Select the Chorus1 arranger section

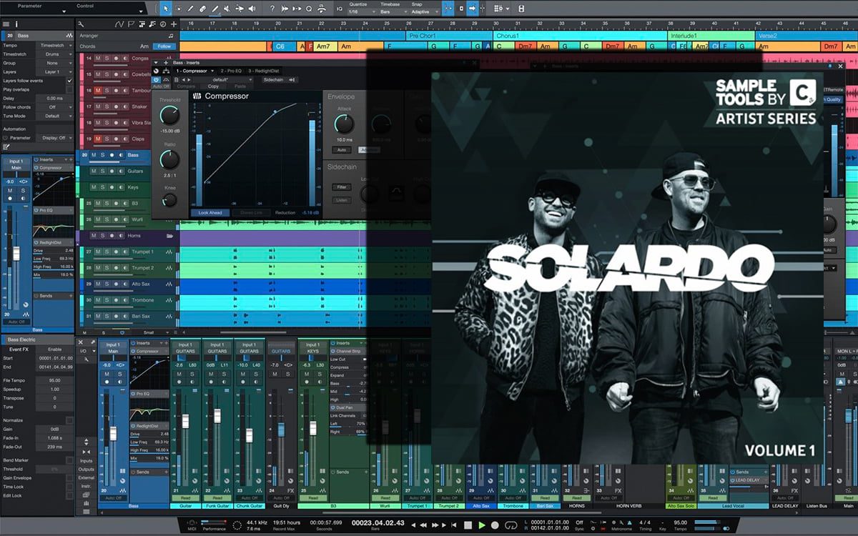tap(580, 35)
